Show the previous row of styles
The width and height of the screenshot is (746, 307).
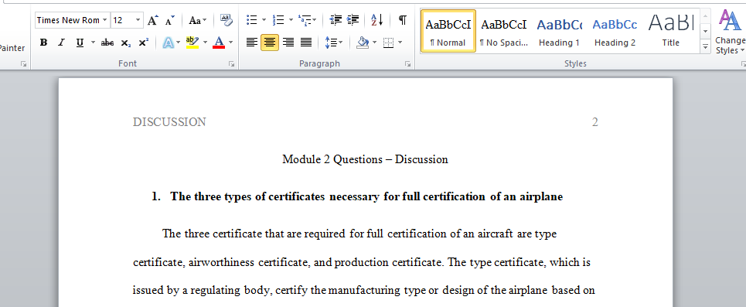tap(705, 15)
